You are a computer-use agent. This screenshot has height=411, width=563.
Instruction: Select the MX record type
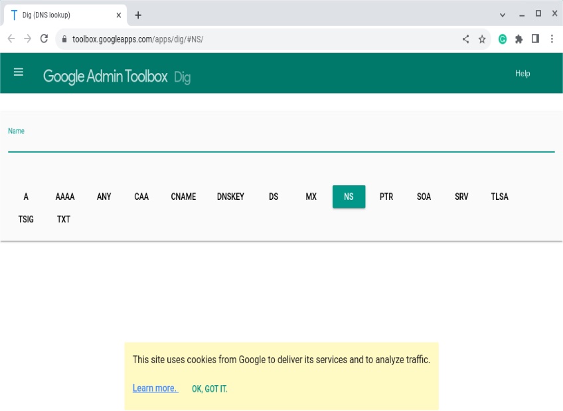311,197
